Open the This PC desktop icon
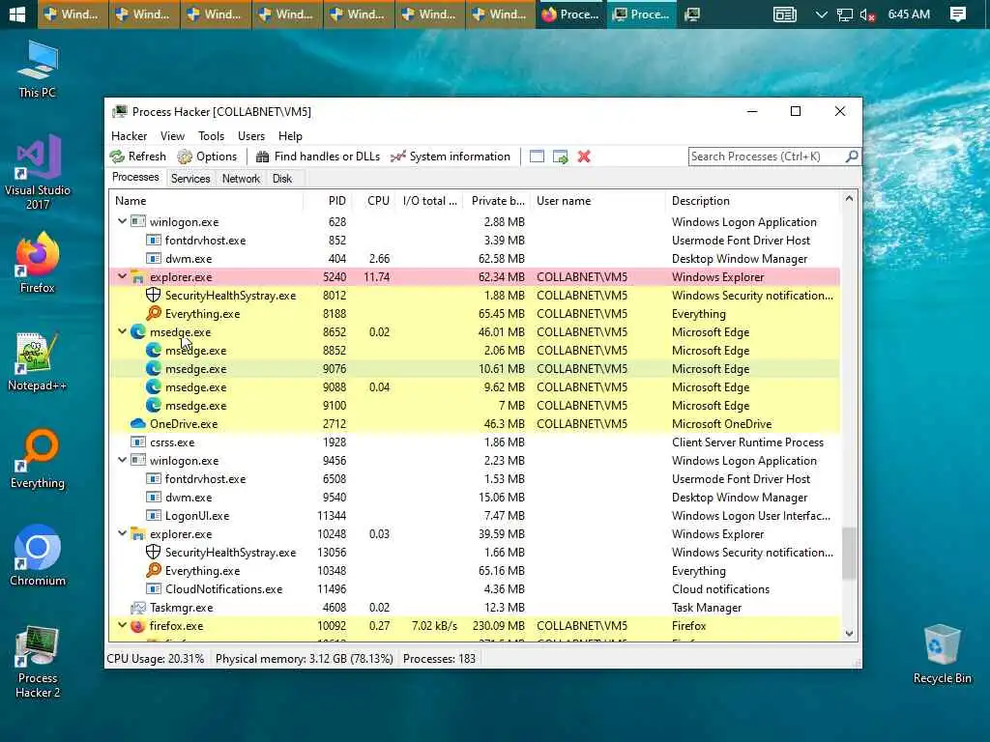Screen dimensions: 990x742 pos(38,70)
